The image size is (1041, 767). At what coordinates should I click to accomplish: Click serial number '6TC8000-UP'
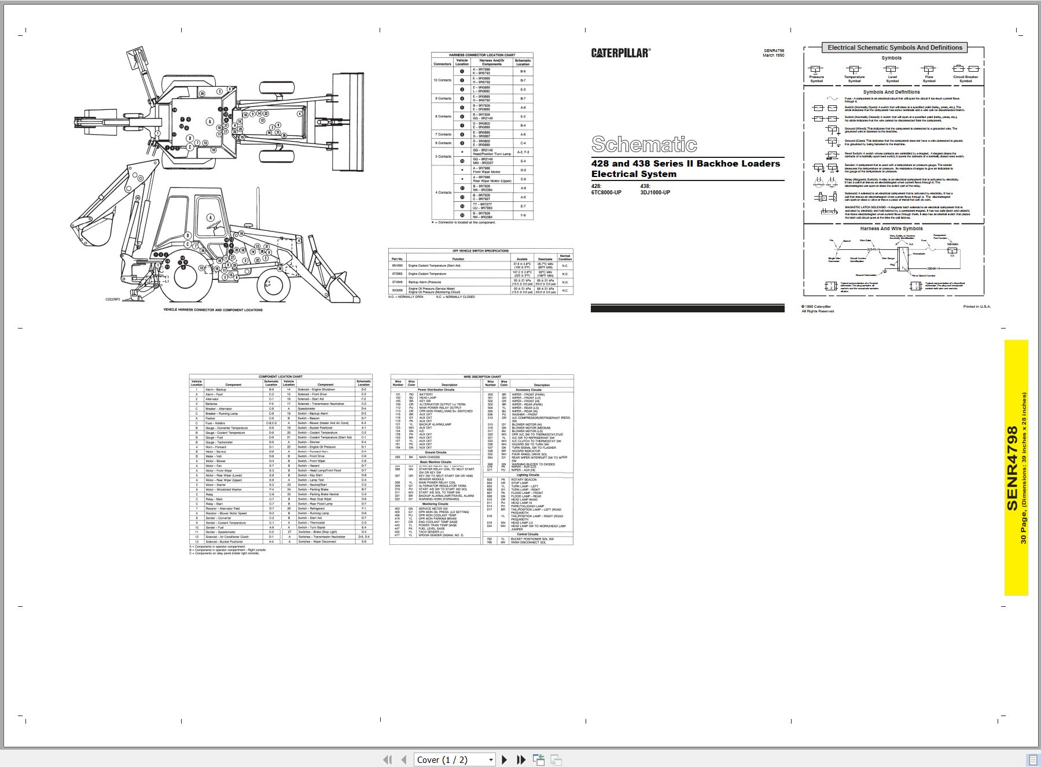[x=606, y=193]
